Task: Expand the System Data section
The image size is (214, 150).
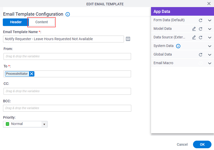Action: point(210,46)
